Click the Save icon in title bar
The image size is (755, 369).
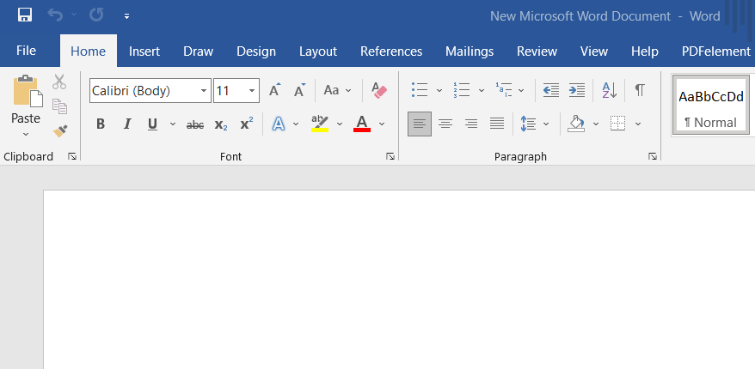(25, 15)
